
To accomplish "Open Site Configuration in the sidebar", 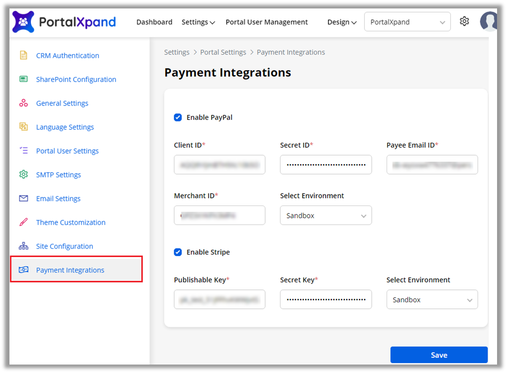I will (64, 246).
